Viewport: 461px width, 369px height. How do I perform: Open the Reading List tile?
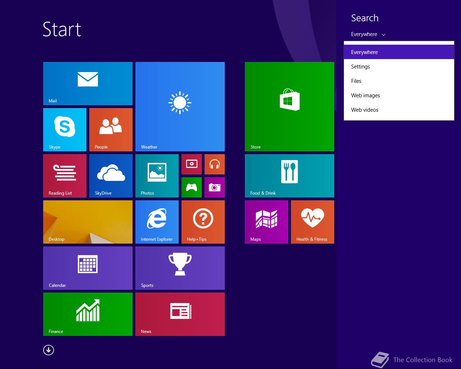pyautogui.click(x=65, y=176)
